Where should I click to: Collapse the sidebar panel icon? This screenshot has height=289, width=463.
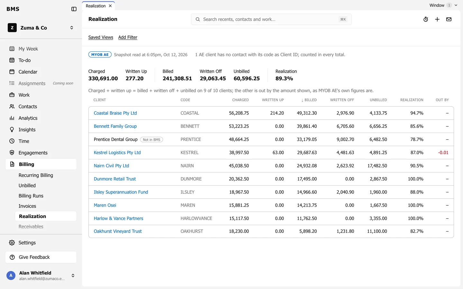click(74, 9)
